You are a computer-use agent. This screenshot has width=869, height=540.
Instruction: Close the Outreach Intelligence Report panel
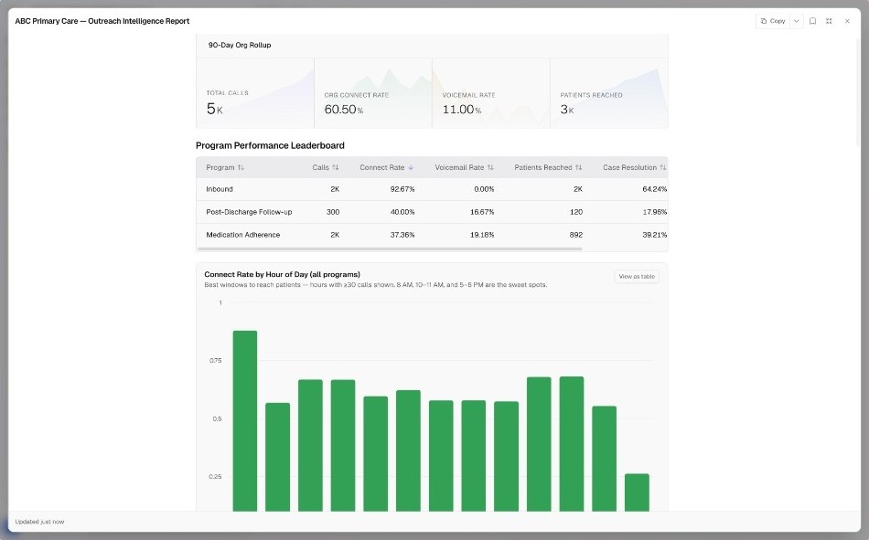coord(847,21)
